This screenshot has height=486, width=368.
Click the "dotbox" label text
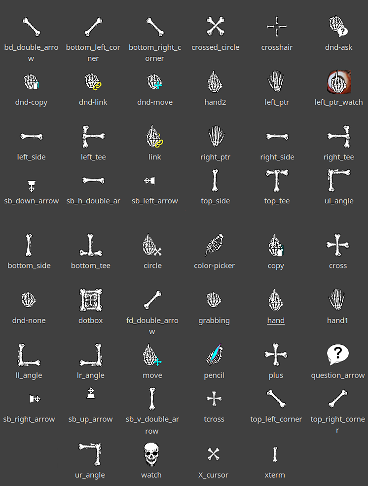coord(90,321)
